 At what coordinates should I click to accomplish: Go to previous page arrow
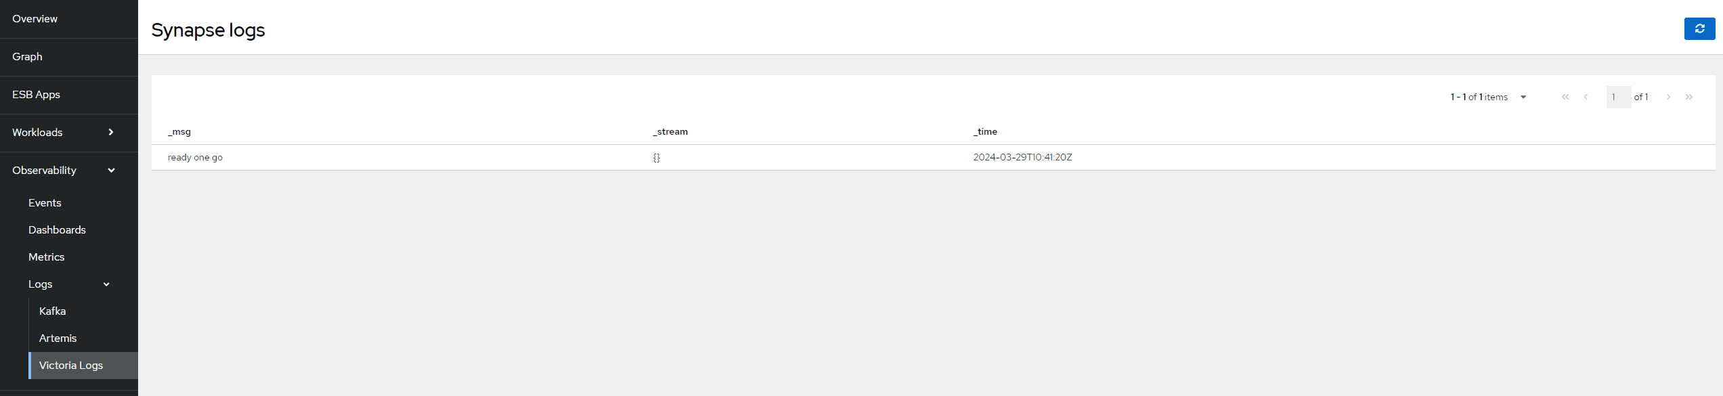tap(1586, 97)
